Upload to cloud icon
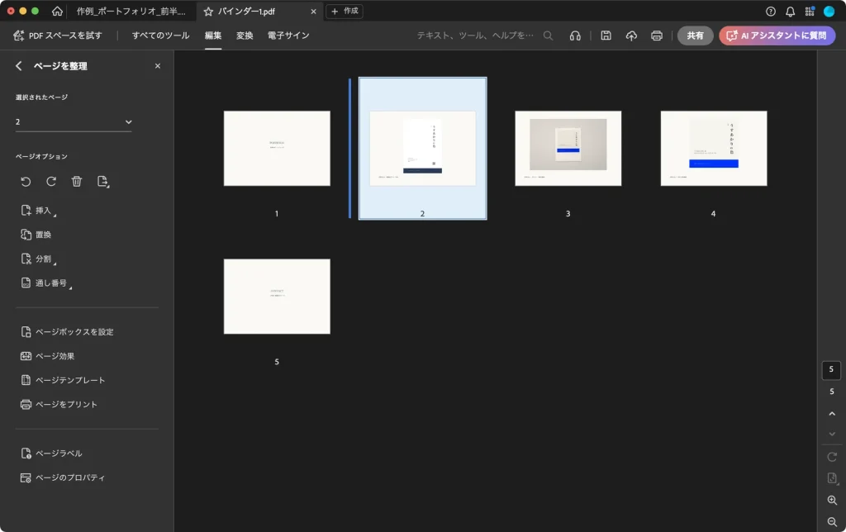Viewport: 846px width, 532px height. point(631,36)
